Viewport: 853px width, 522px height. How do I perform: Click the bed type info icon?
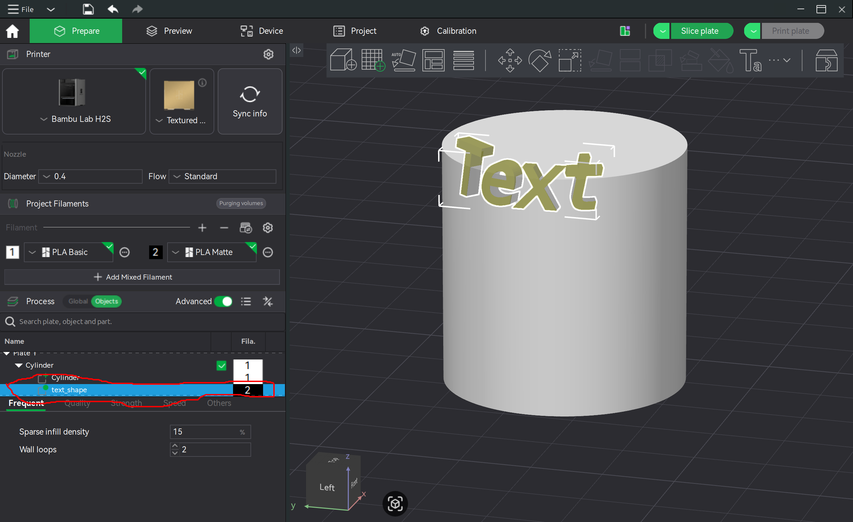(x=203, y=83)
